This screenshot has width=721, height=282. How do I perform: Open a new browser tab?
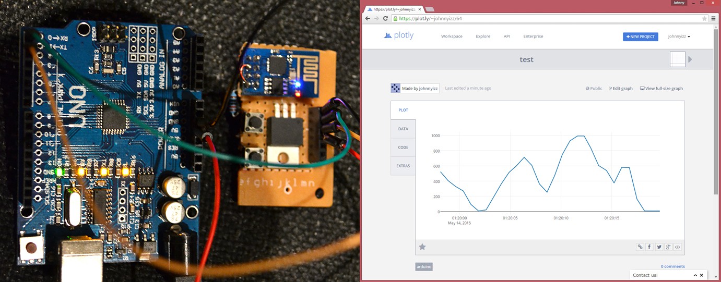430,9
